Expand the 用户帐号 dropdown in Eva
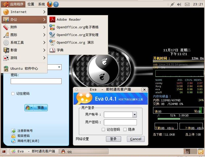The image size is (205, 157). pos(135,115)
